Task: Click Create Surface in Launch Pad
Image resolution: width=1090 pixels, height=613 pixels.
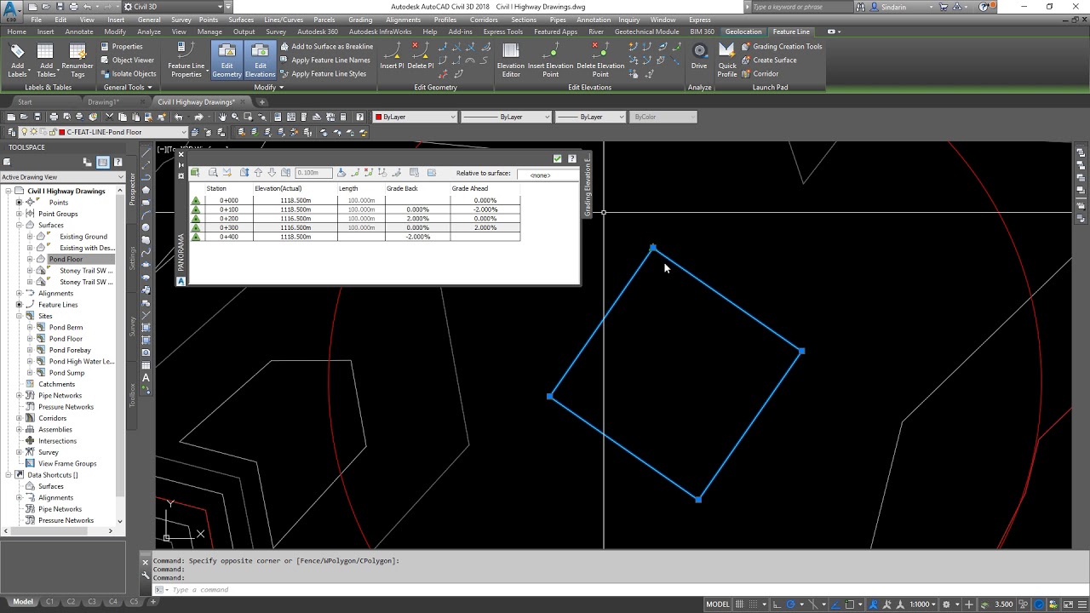Action: [769, 60]
